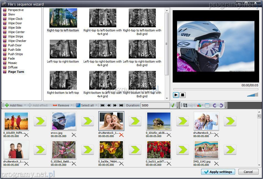Click the Cancel button
This screenshot has height=179, width=263.
click(x=248, y=172)
